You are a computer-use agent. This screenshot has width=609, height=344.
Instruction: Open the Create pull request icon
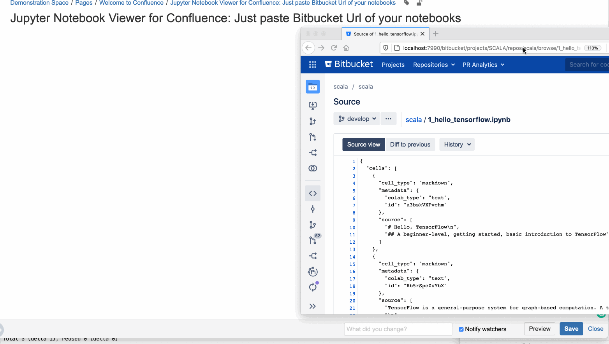coord(313,137)
